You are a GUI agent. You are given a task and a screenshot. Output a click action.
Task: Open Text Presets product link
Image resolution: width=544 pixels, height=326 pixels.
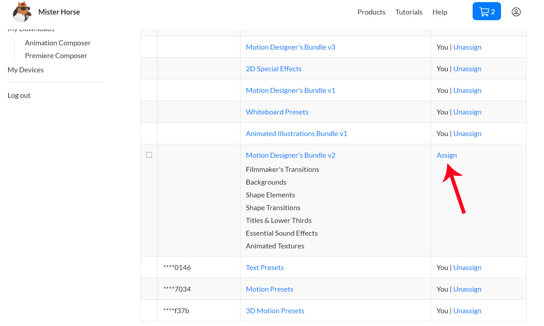(265, 268)
